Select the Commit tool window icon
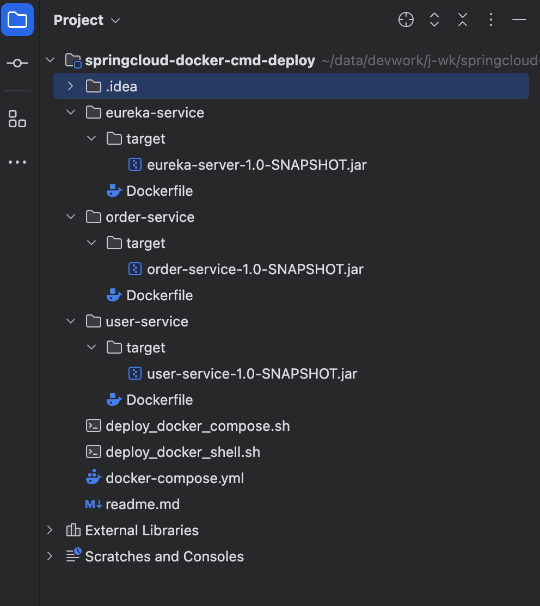The width and height of the screenshot is (540, 606). tap(17, 63)
